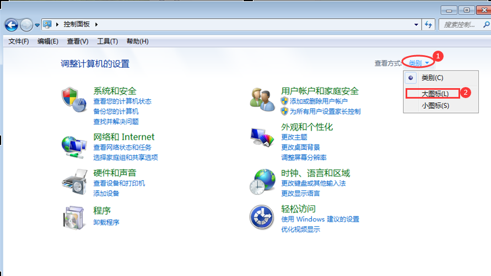
Task: Open the 外观和个性化 heading link
Action: [307, 127]
